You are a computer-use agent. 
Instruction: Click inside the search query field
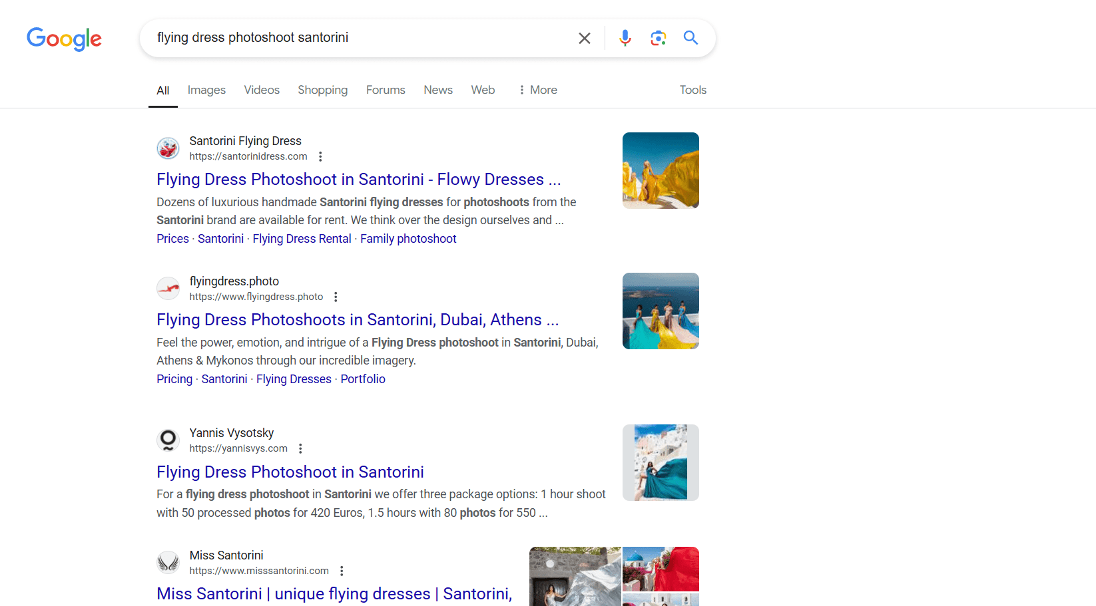(360, 38)
